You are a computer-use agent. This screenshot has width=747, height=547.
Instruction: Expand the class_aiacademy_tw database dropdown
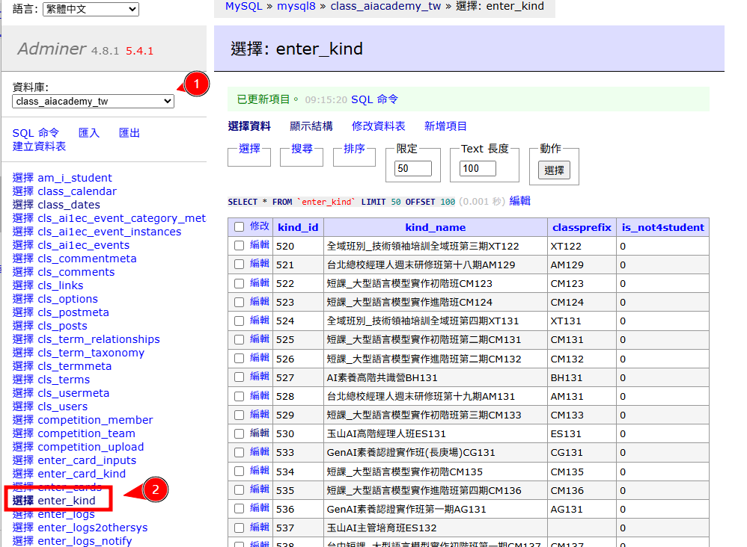click(93, 102)
